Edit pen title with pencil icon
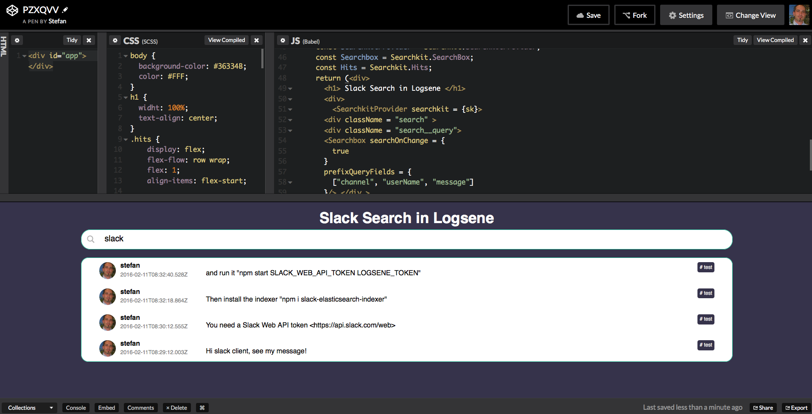This screenshot has height=414, width=812. click(x=65, y=10)
